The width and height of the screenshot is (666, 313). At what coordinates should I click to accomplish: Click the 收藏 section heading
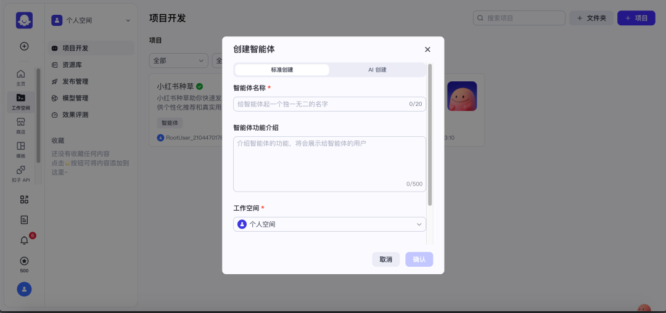[58, 140]
